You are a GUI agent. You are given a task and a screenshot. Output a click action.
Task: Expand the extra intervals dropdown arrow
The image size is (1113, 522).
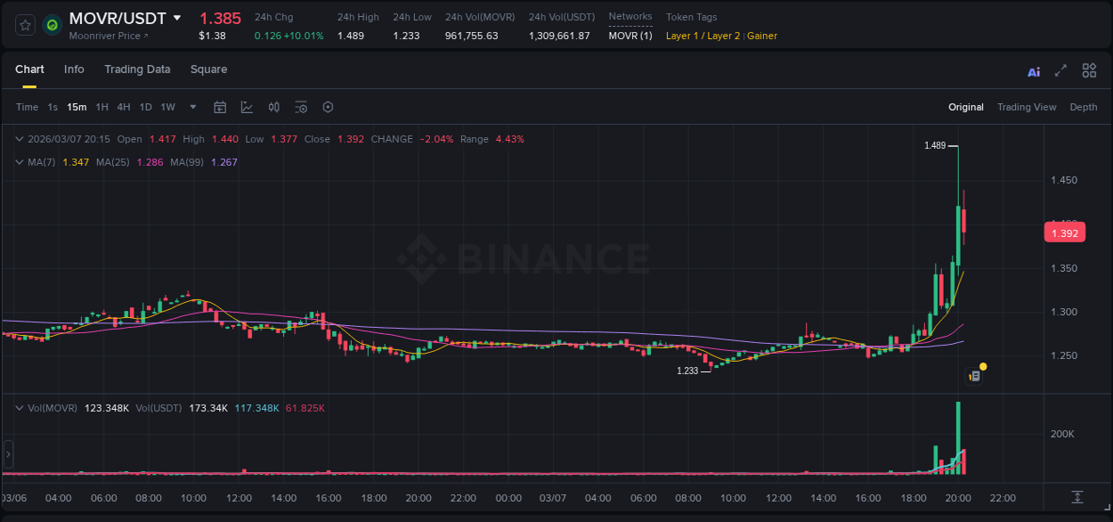pyautogui.click(x=191, y=107)
